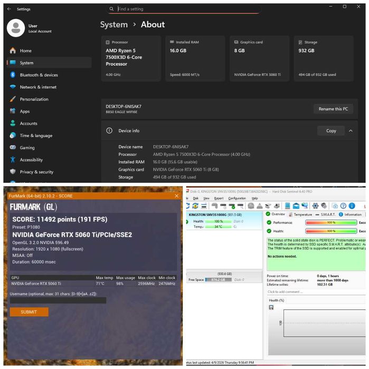Click the Performance 100 % gradient bar
The width and height of the screenshot is (369, 369).
[x=331, y=223]
